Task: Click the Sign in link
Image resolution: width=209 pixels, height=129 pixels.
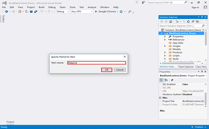Action: (x=195, y=7)
